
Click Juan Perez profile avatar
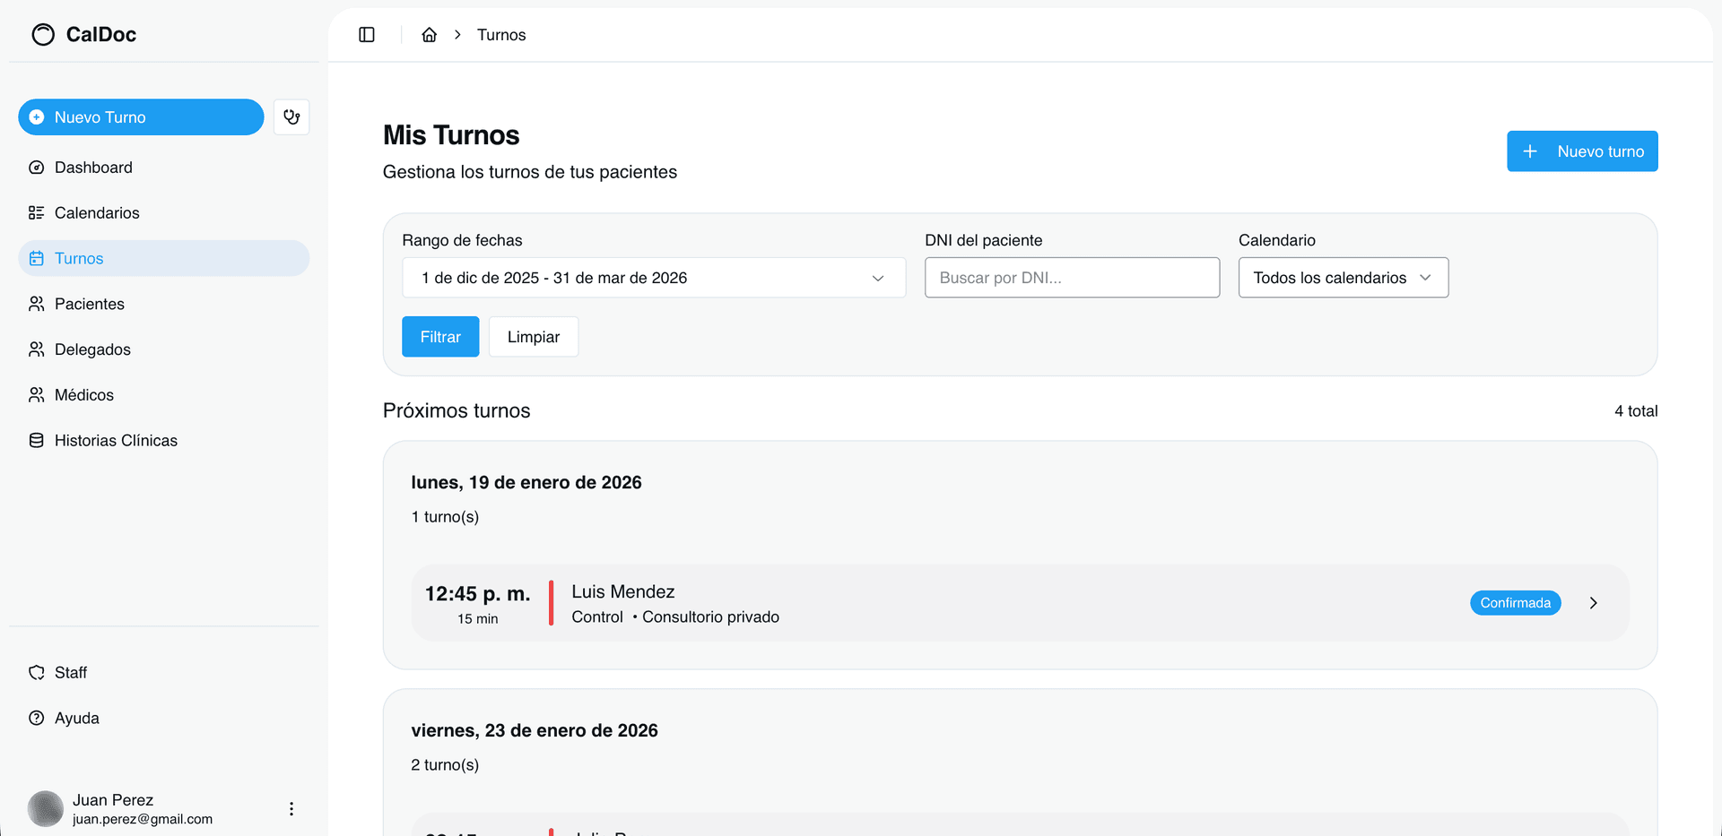pos(46,809)
